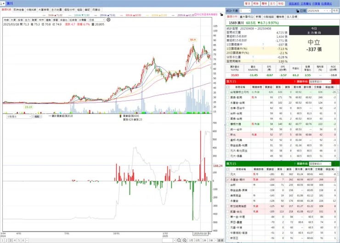Go to page 4 in bottom pager

tap(15, 240)
